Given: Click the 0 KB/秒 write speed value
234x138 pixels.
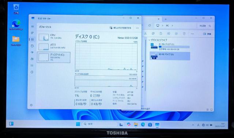Looking at the screenshot, I should 97,104.
